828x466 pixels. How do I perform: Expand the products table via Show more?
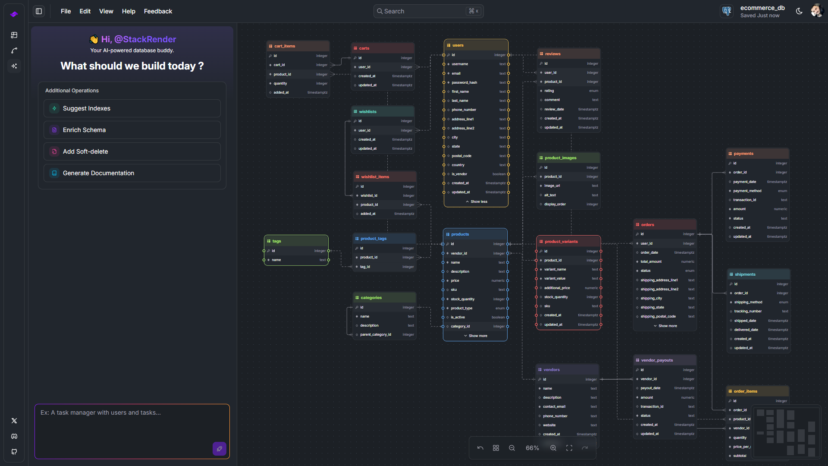point(475,335)
